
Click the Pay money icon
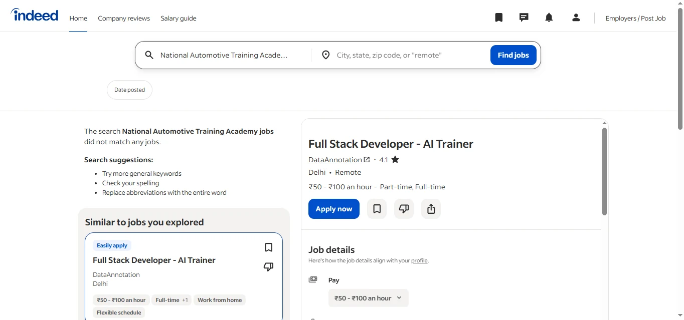(313, 279)
